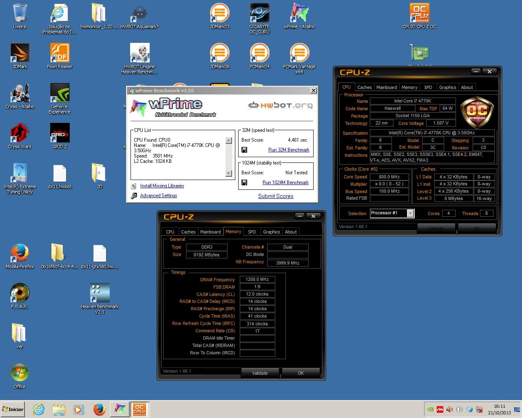Open SPD tab in Memory CPU-Z window
This screenshot has width=522, height=418.
[x=252, y=232]
